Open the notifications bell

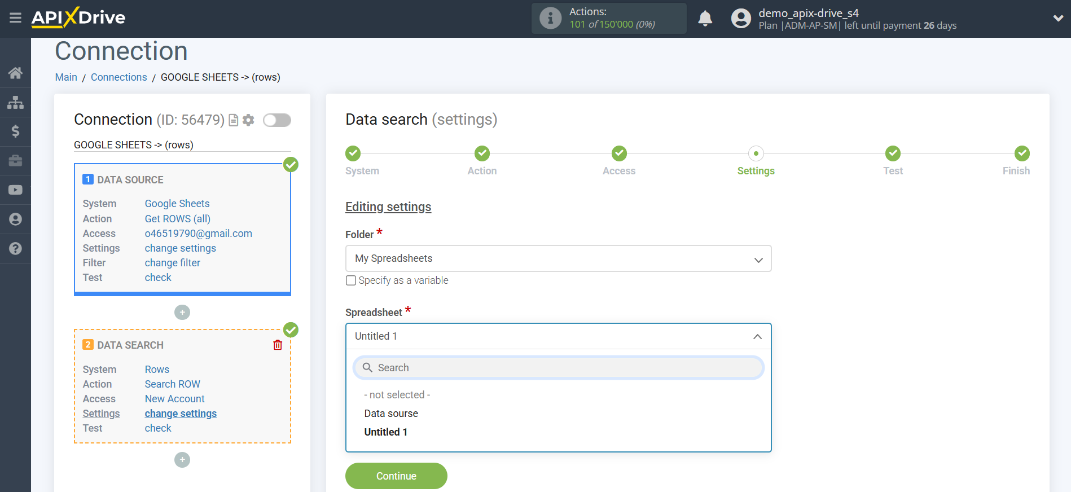click(x=705, y=19)
